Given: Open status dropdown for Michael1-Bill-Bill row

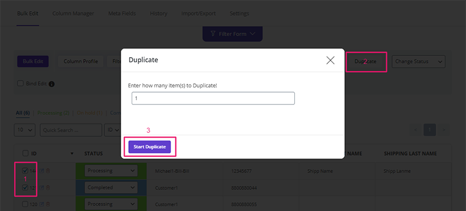Looking at the screenshot, I should (111, 171).
